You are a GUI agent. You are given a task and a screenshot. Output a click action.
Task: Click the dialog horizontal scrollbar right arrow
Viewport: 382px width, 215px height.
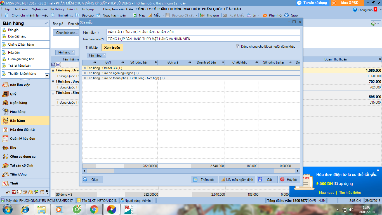tap(298, 171)
